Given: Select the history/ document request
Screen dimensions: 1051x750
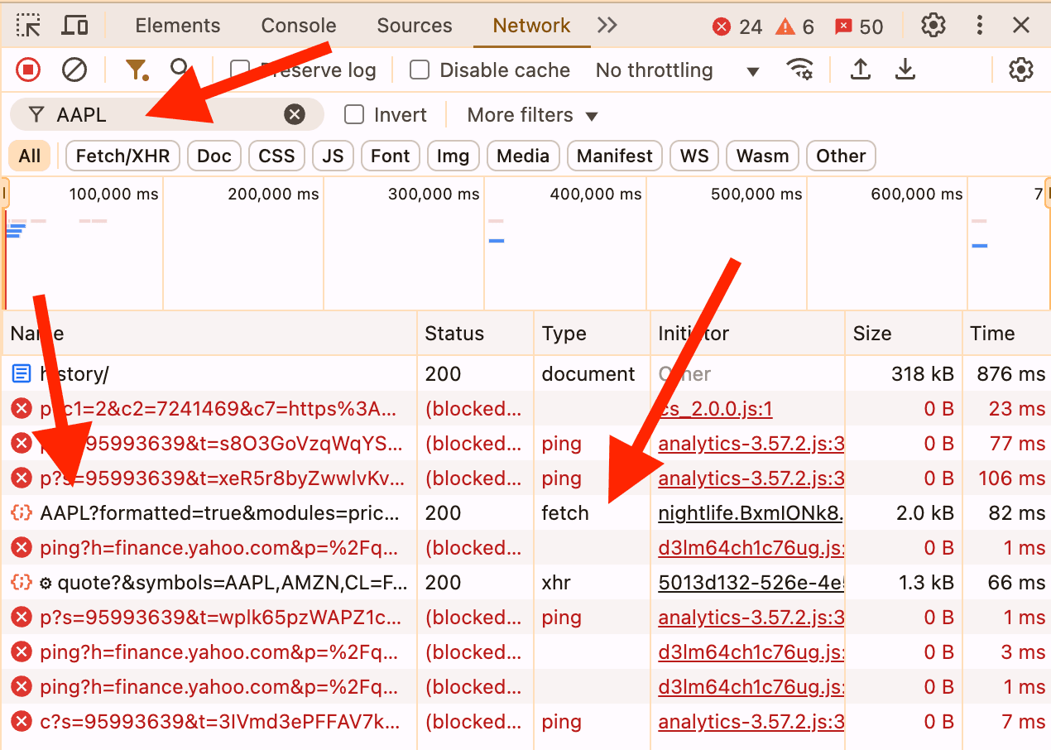Looking at the screenshot, I should pos(525,374).
